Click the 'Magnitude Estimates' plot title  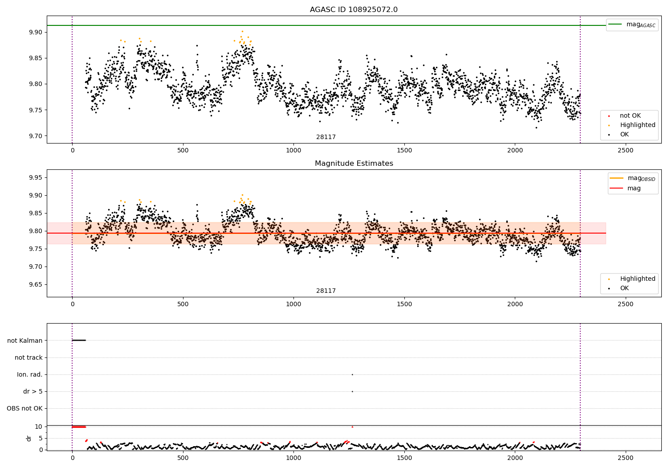pyautogui.click(x=354, y=164)
